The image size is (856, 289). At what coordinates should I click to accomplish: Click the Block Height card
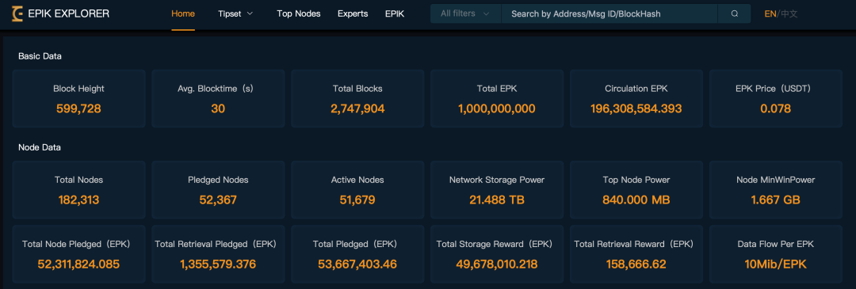coord(78,98)
